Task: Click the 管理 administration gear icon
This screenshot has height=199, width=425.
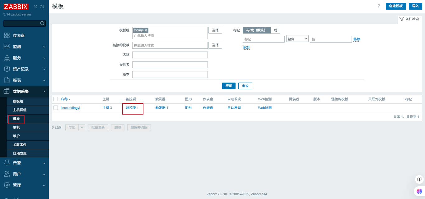Action: click(x=7, y=185)
